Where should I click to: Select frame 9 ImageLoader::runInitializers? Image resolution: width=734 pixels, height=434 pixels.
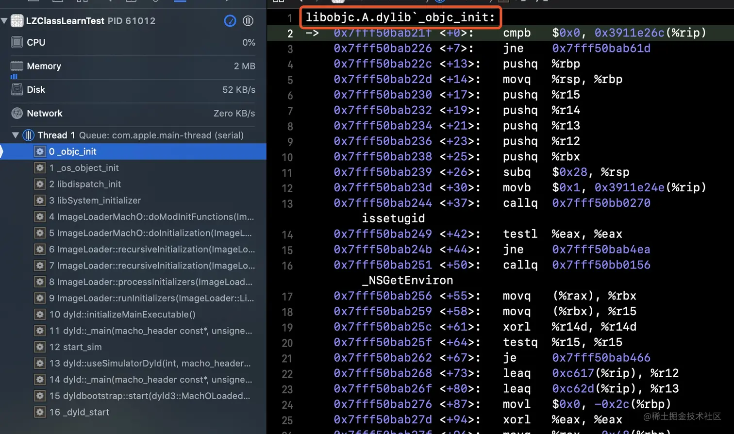coord(133,298)
